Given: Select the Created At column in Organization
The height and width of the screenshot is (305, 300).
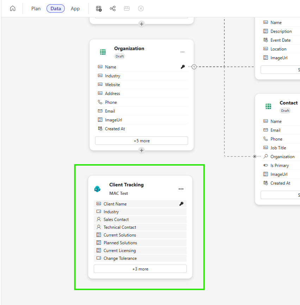Looking at the screenshot, I should point(142,129).
